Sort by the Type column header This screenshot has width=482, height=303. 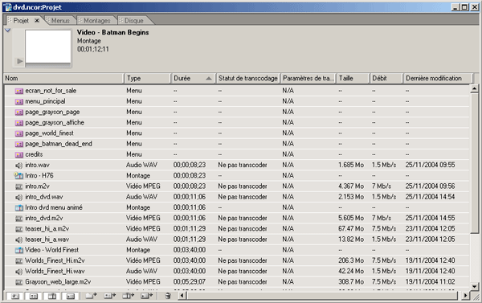(148, 78)
